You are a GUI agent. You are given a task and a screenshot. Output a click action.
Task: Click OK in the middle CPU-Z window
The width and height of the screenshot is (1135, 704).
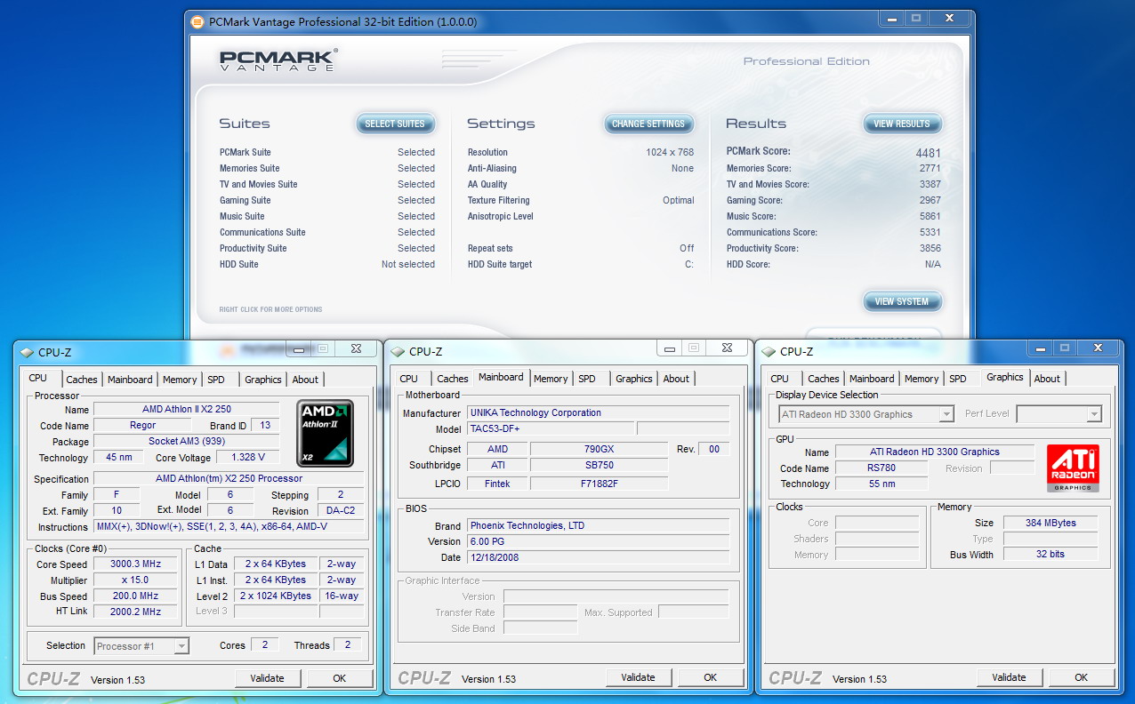[x=711, y=677]
